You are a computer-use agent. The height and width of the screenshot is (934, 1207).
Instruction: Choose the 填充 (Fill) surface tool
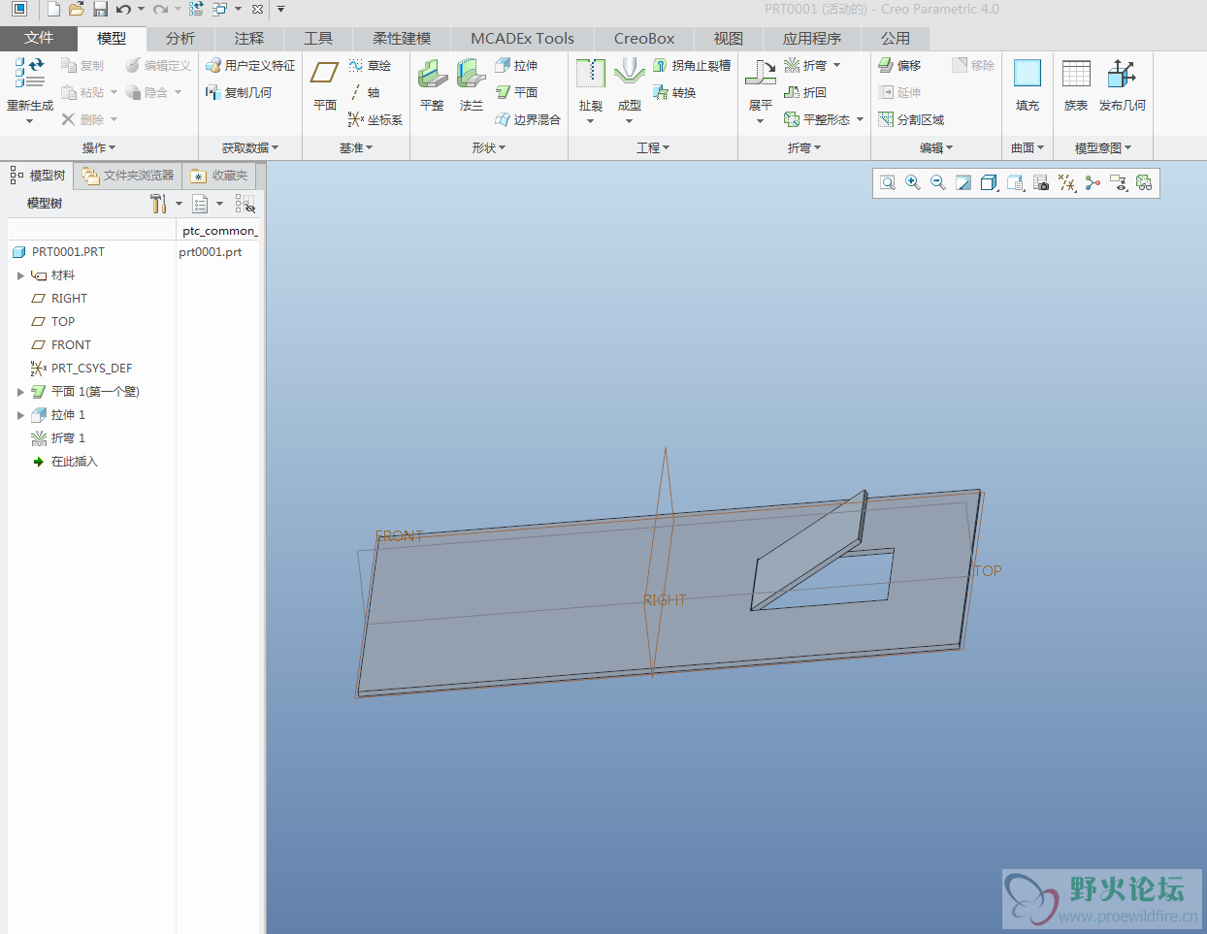coord(1027,75)
